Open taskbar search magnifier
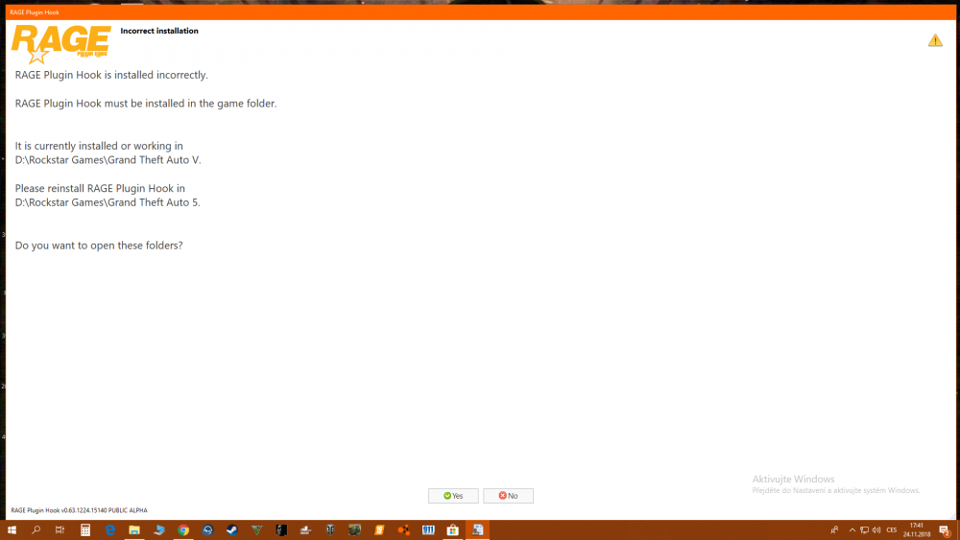 click(x=36, y=530)
